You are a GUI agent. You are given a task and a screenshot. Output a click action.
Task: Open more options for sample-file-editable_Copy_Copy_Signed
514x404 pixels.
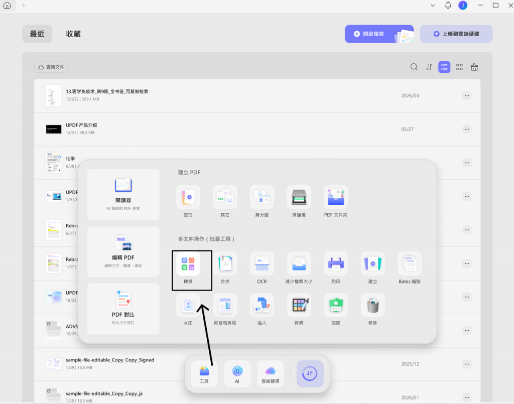pyautogui.click(x=467, y=364)
